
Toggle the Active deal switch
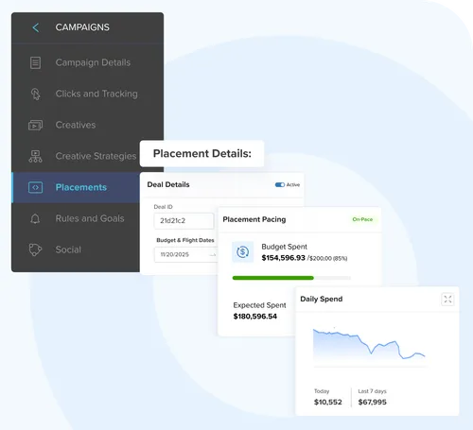280,185
